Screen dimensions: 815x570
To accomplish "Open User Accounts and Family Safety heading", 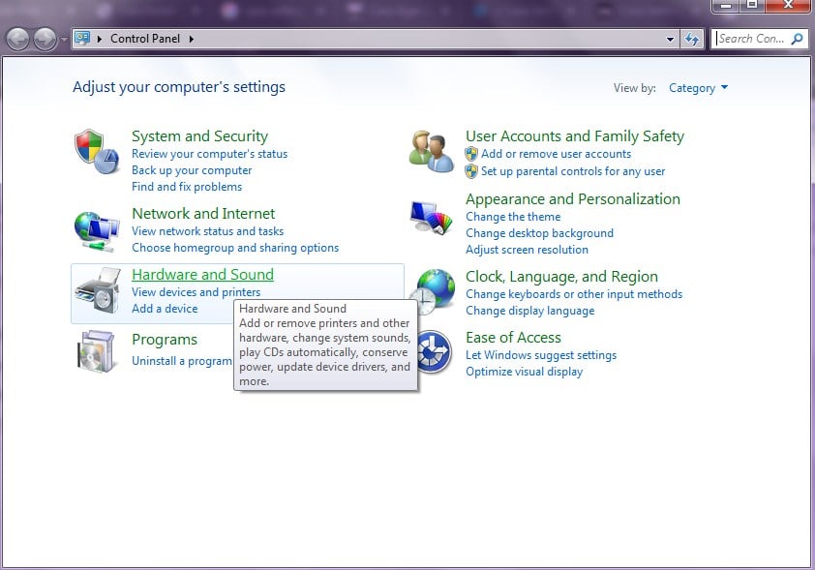I will click(x=575, y=136).
